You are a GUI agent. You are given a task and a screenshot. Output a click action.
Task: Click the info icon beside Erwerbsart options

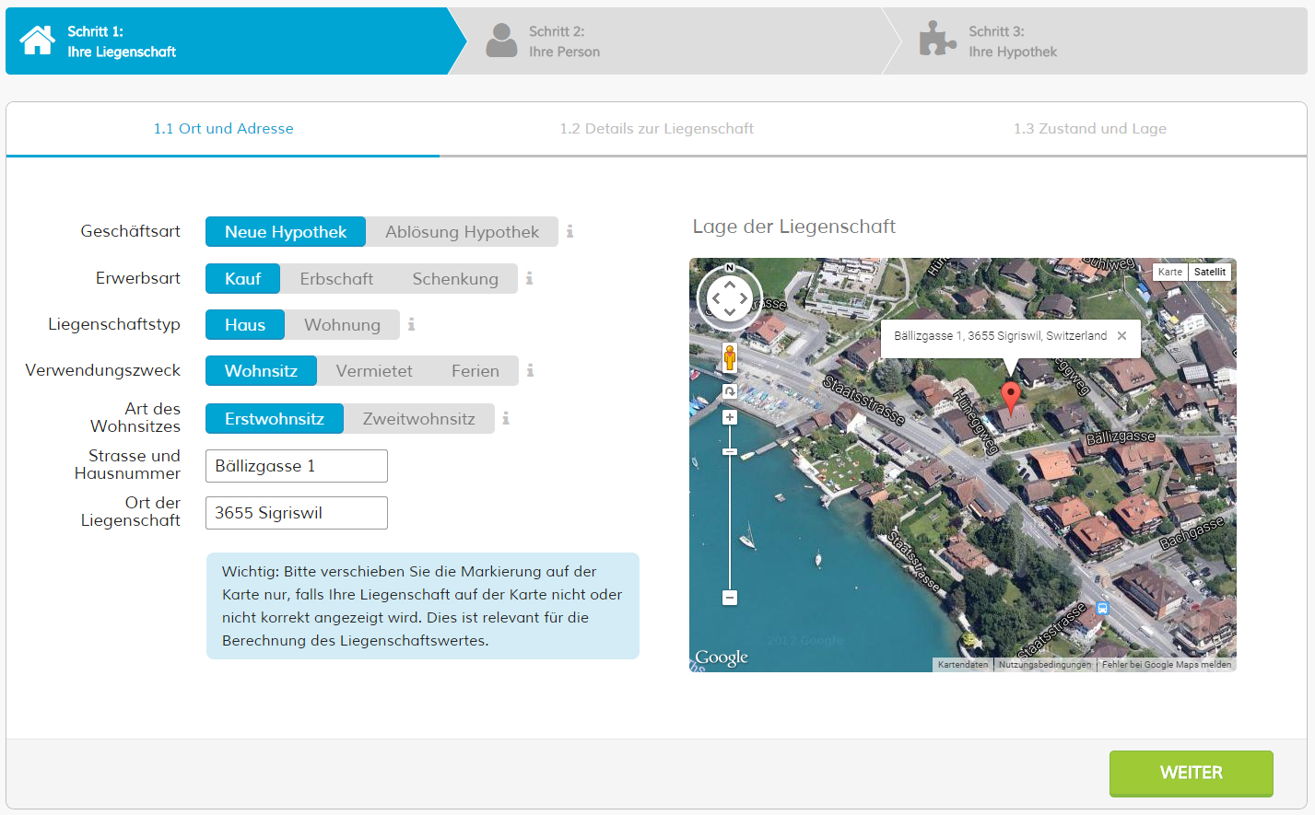[529, 278]
